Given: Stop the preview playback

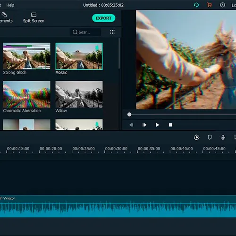Looking at the screenshot, I should coord(170,125).
